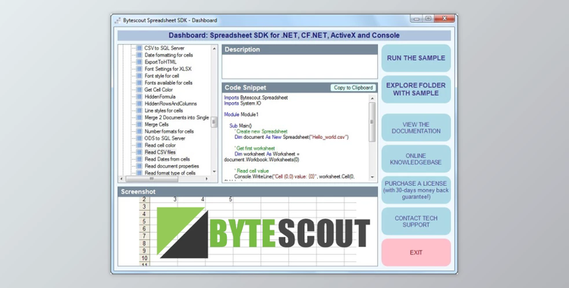
Task: Click the pink EXIT button
Action: tap(416, 252)
